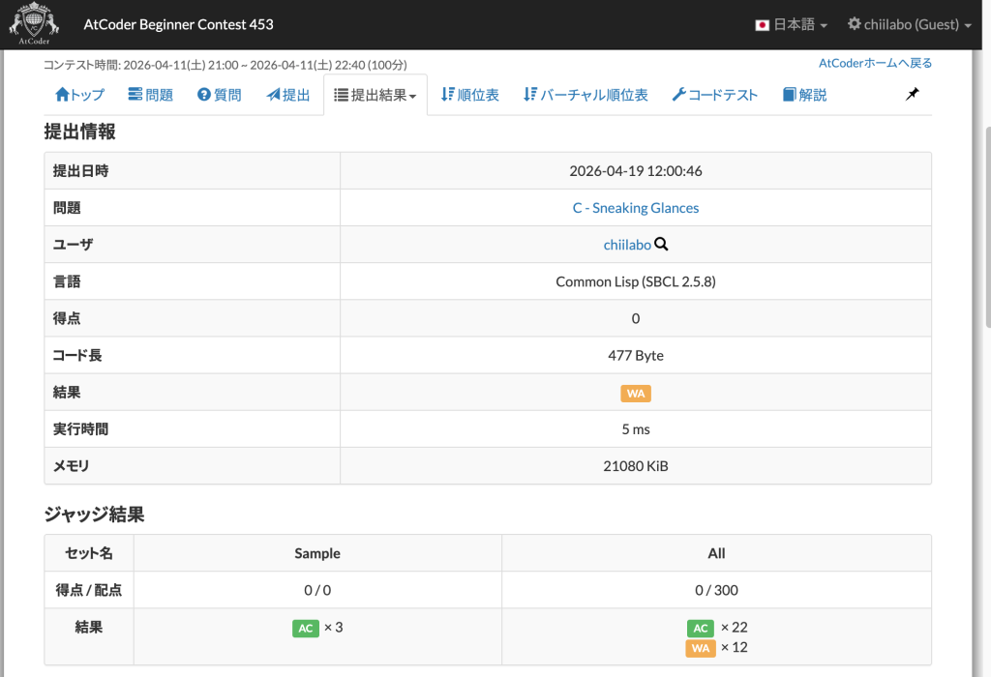Expand the chiilabo (Guest) user menu
This screenshot has width=991, height=677.
(x=910, y=25)
